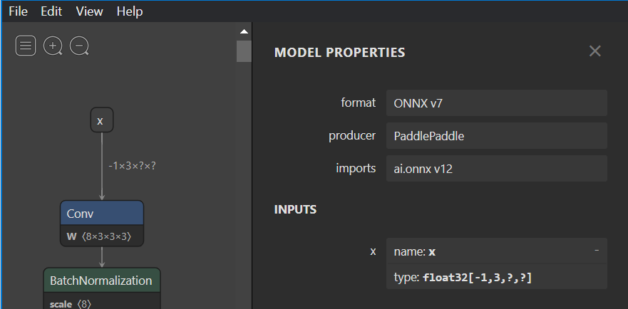Click the vertical scrollbar thumb

(244, 51)
